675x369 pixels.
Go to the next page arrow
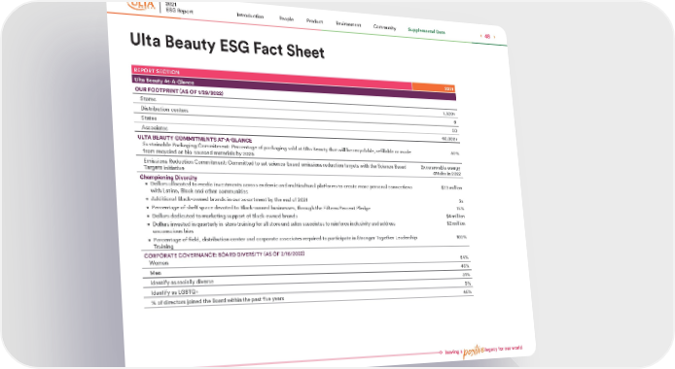[x=494, y=37]
